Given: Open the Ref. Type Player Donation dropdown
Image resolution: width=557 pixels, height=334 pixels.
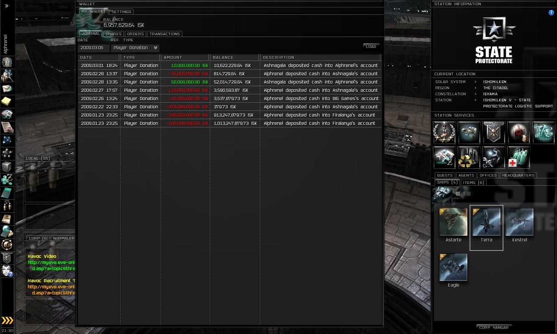Looking at the screenshot, I should tap(135, 48).
